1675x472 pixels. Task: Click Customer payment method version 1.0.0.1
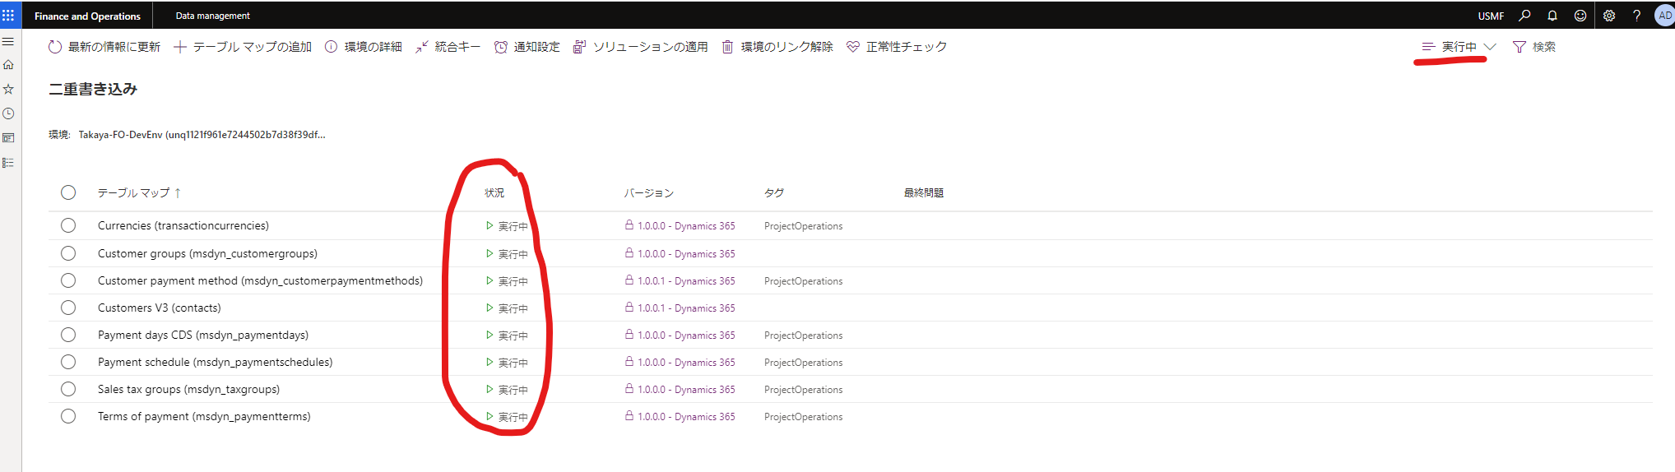pos(686,280)
